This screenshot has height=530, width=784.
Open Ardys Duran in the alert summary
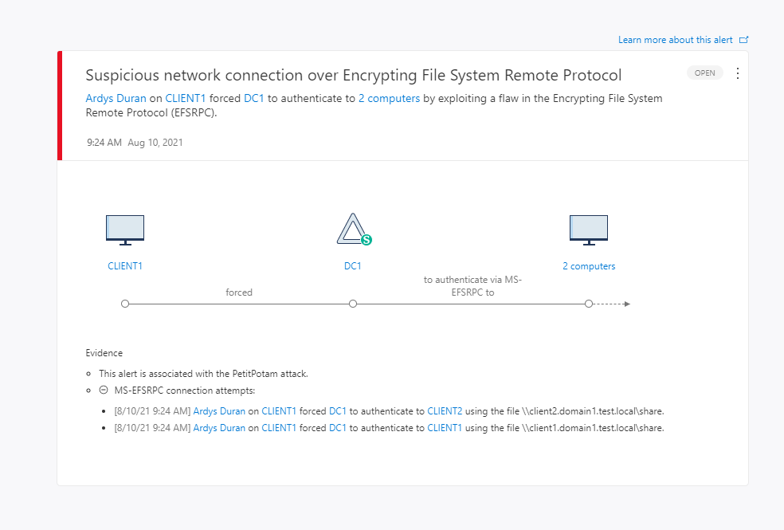[x=116, y=98]
